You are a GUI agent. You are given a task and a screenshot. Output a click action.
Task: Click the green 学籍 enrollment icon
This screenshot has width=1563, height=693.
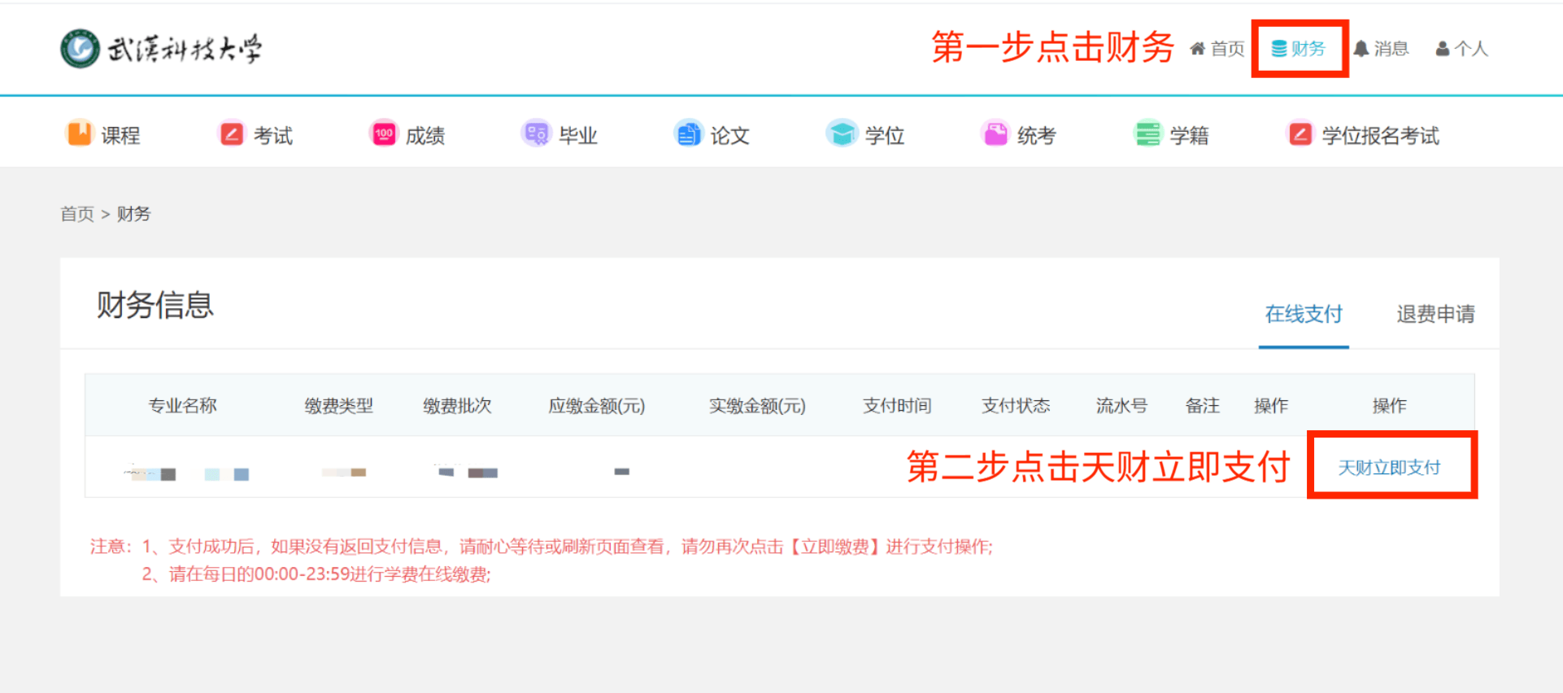pyautogui.click(x=1147, y=133)
